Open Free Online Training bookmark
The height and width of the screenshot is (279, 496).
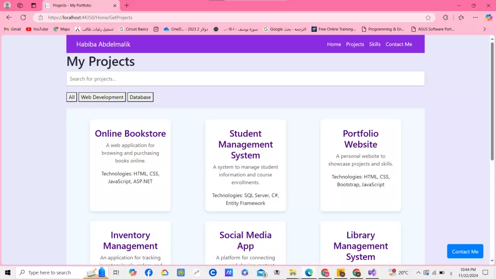click(x=334, y=29)
